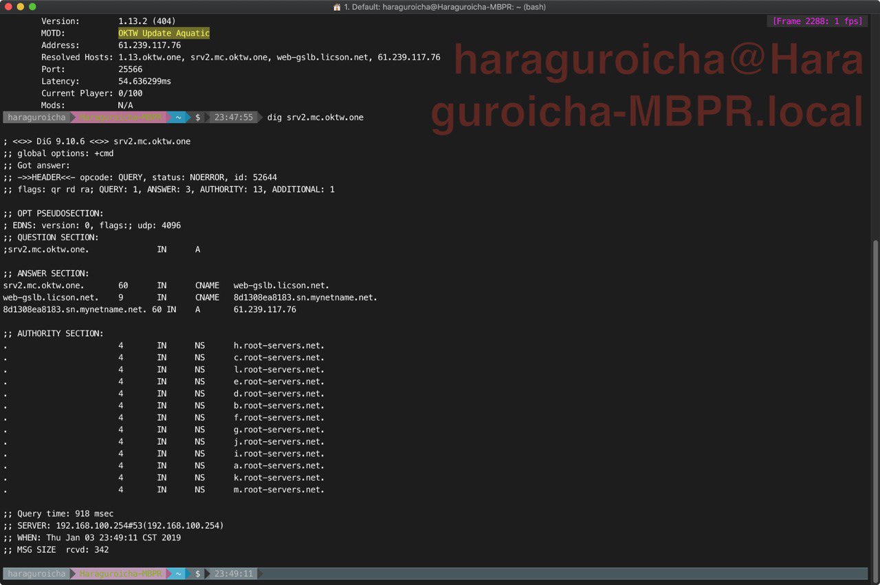Click the highlighted MOTD 'OKTW Update Aquatic'

(164, 33)
